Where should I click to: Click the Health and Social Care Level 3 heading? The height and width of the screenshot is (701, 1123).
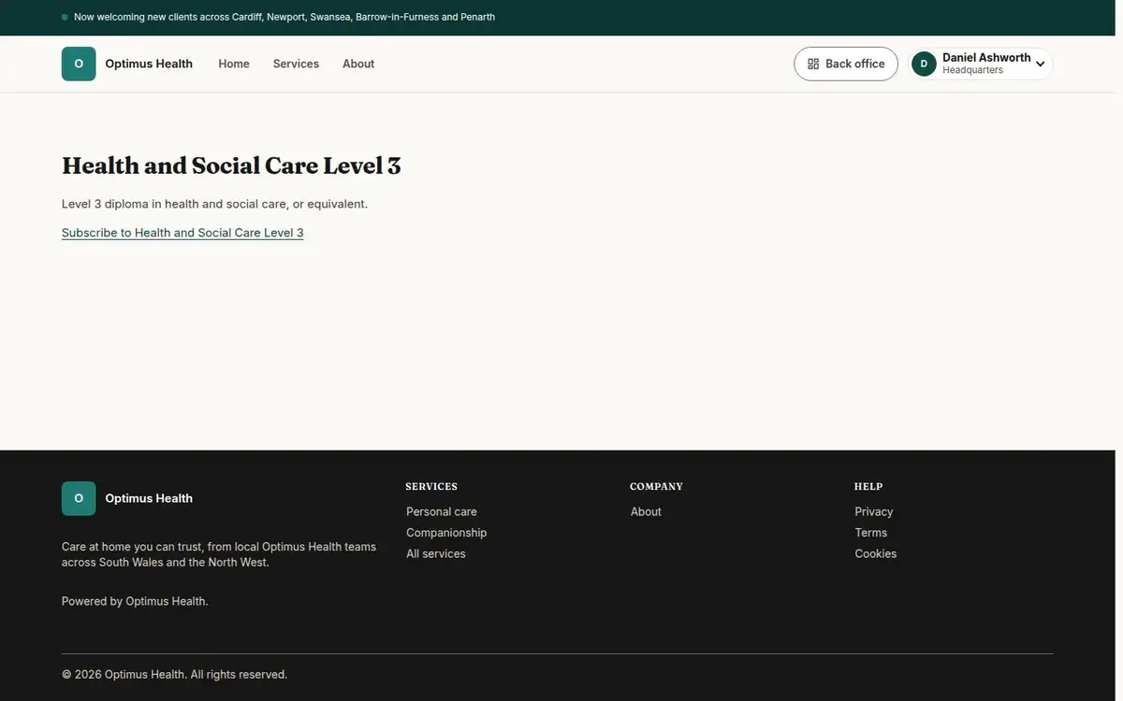click(x=231, y=165)
